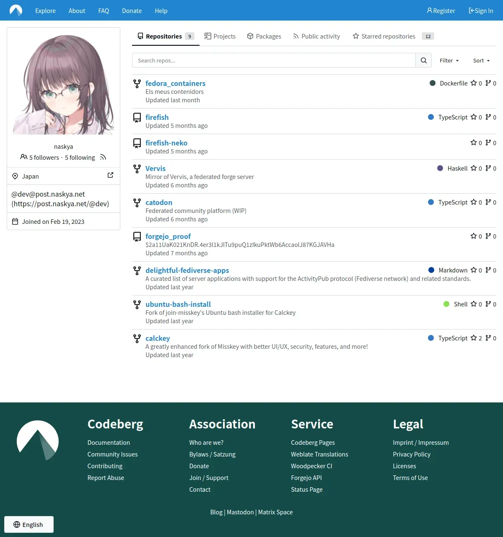Click the external link icon next to Japan
503x537 pixels.
click(x=110, y=175)
